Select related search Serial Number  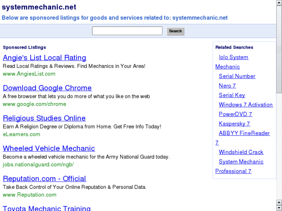coord(237,76)
